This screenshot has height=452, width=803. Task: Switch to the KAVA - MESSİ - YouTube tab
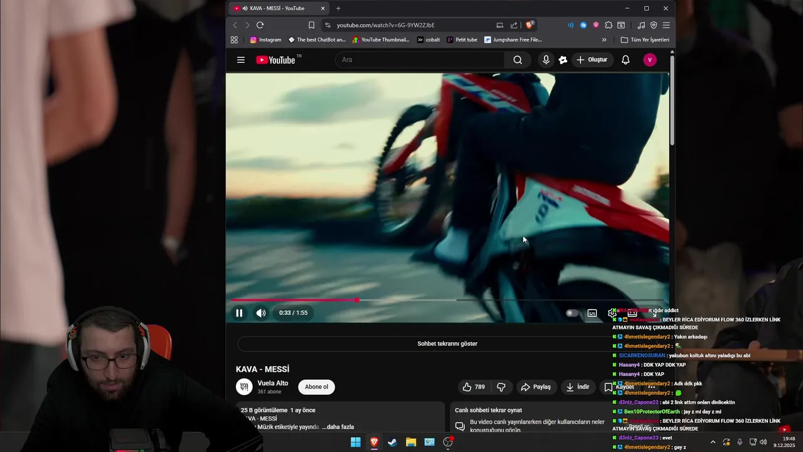click(x=278, y=8)
